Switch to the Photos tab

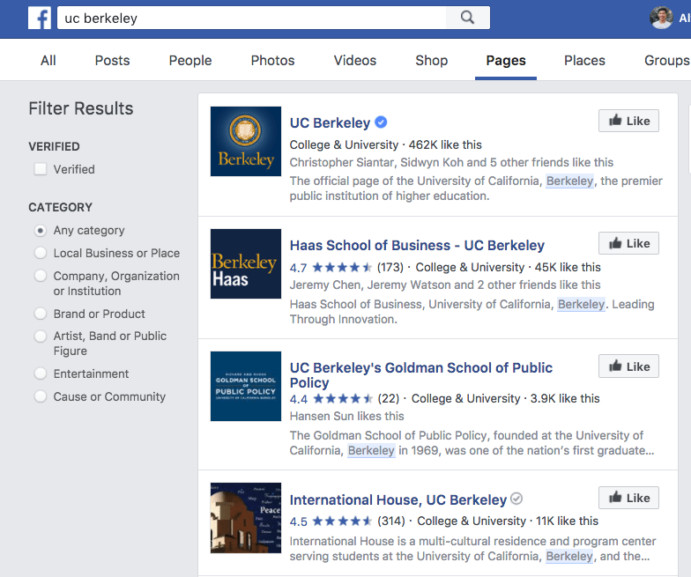[273, 60]
